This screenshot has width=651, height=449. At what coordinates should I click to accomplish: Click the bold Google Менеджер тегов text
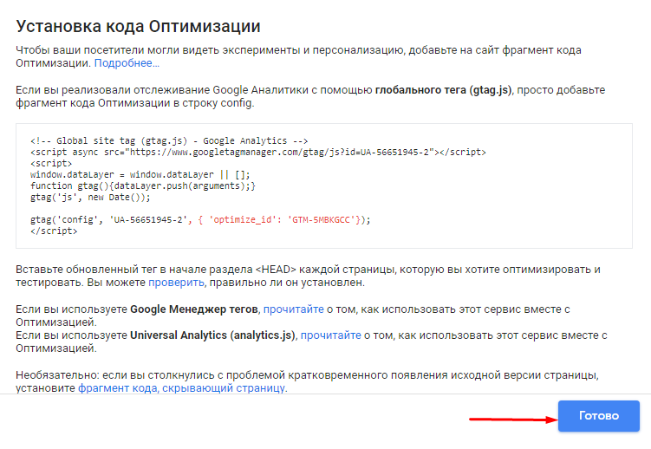coord(194,309)
